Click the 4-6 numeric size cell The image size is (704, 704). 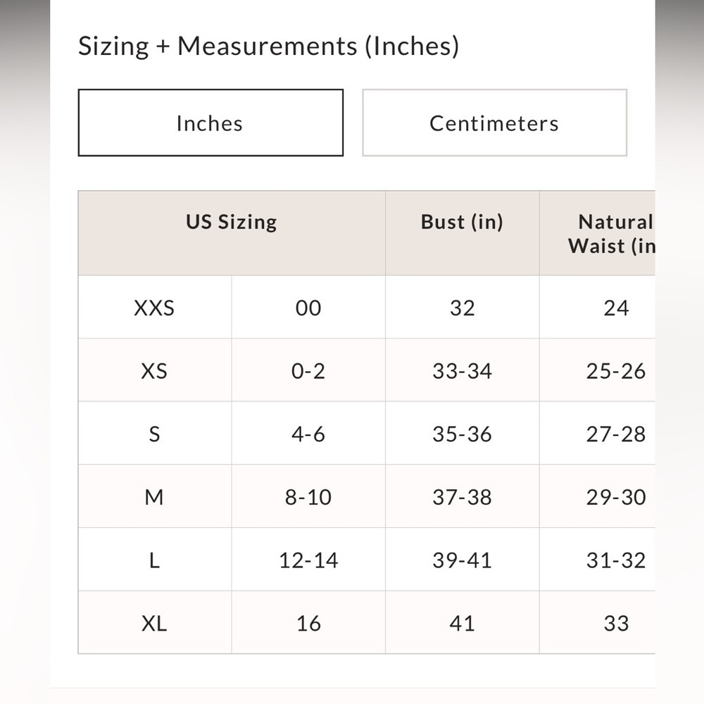pos(308,433)
